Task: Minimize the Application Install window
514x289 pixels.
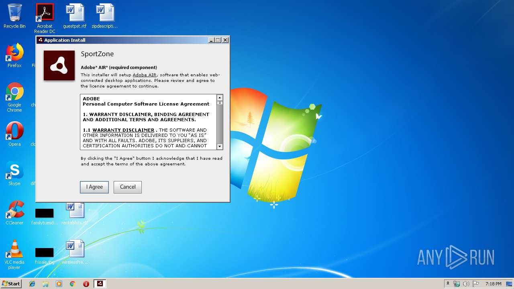Action: click(211, 40)
